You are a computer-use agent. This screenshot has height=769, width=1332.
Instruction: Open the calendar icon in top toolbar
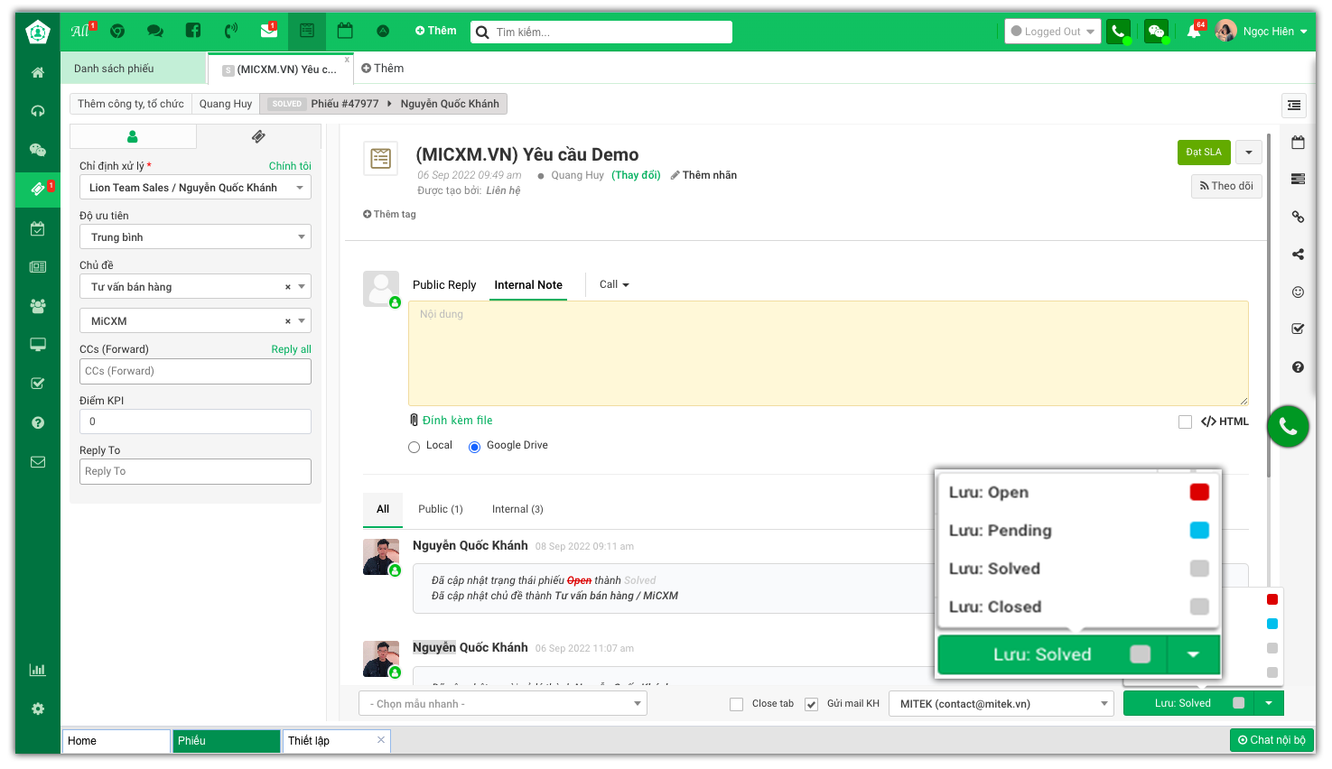point(345,31)
